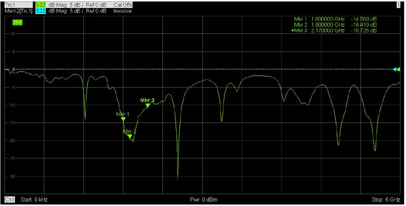Viewport: 406px width, 206px height.
Task: Click the Invisible status of the memory trace
Action: 122,11
